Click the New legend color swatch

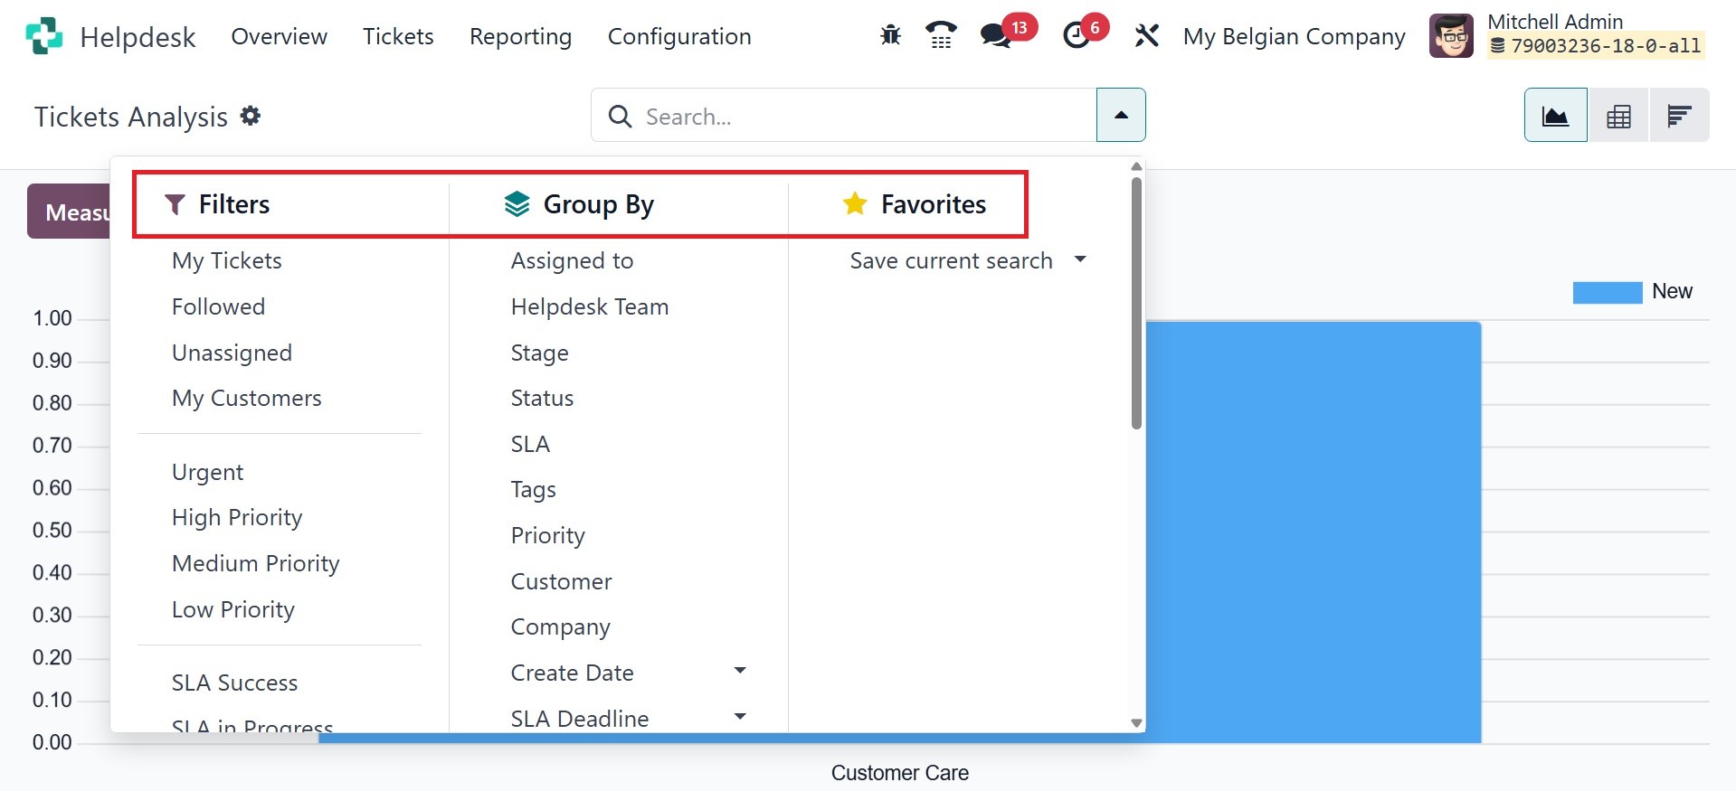point(1607,292)
